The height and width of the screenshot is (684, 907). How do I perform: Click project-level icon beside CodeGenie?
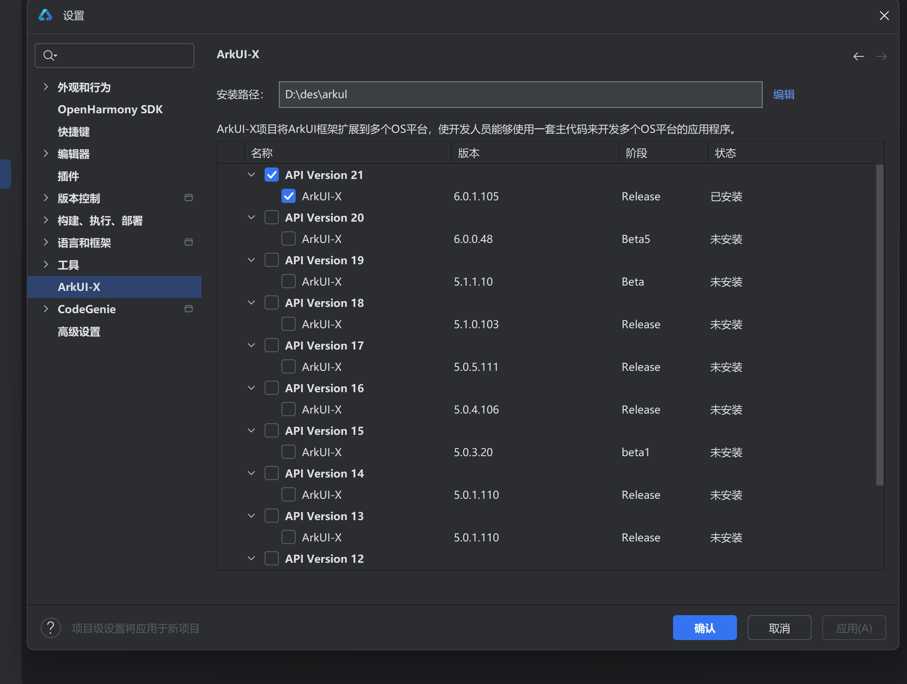(x=189, y=309)
